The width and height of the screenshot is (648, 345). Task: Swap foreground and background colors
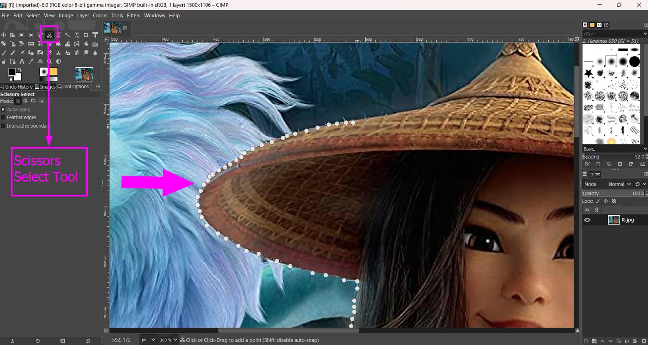click(20, 70)
